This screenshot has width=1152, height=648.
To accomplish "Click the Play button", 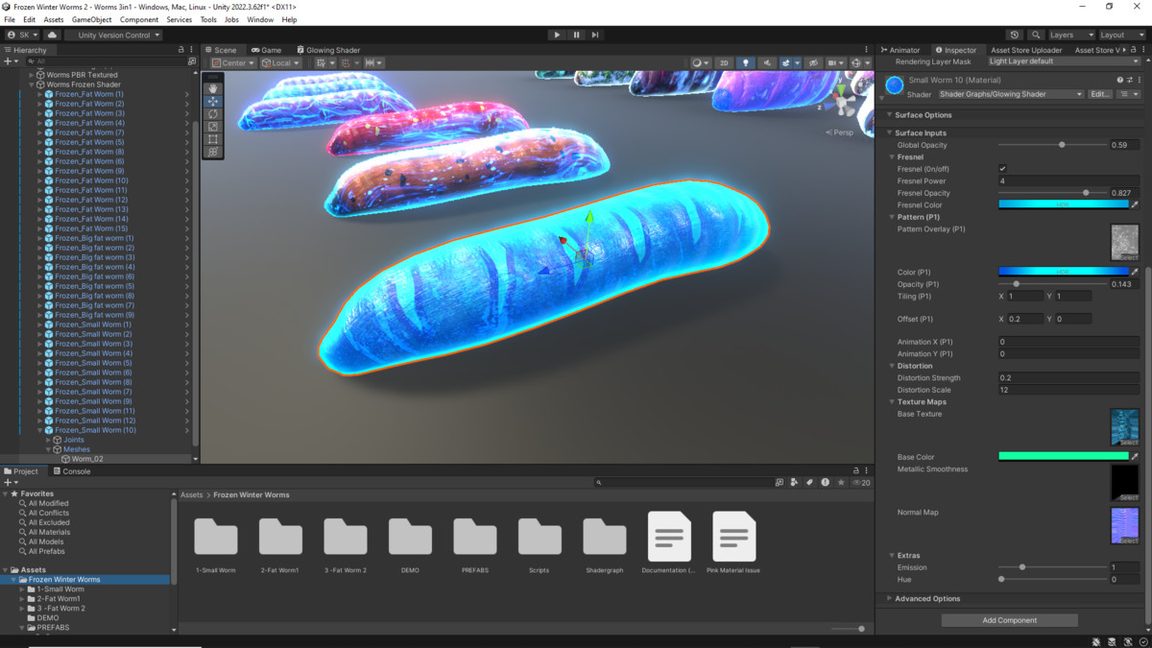I will [557, 35].
